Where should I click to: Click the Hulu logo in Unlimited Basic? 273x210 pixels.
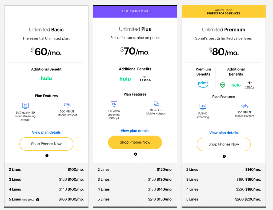pyautogui.click(x=46, y=78)
